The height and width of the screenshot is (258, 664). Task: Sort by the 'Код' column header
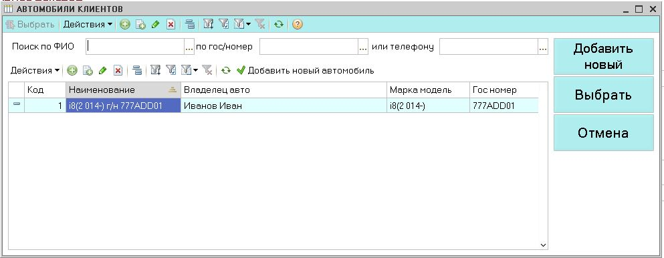click(x=45, y=90)
